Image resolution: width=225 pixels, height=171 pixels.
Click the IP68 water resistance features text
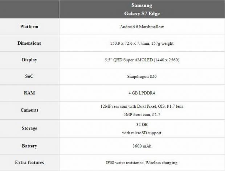(x=142, y=163)
